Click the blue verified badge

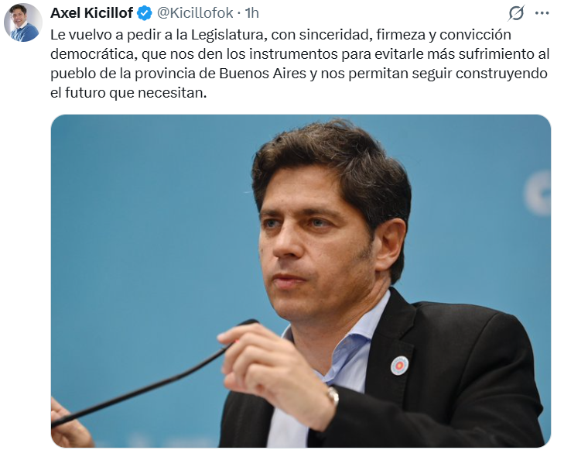(x=144, y=14)
